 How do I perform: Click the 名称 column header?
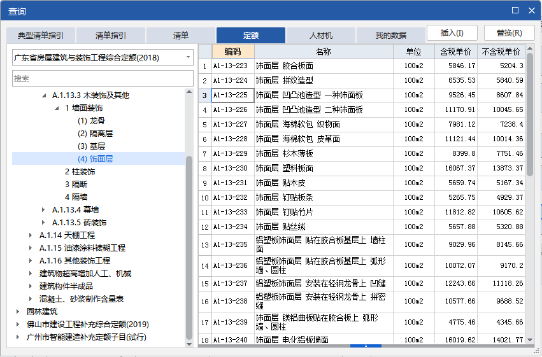tap(324, 52)
